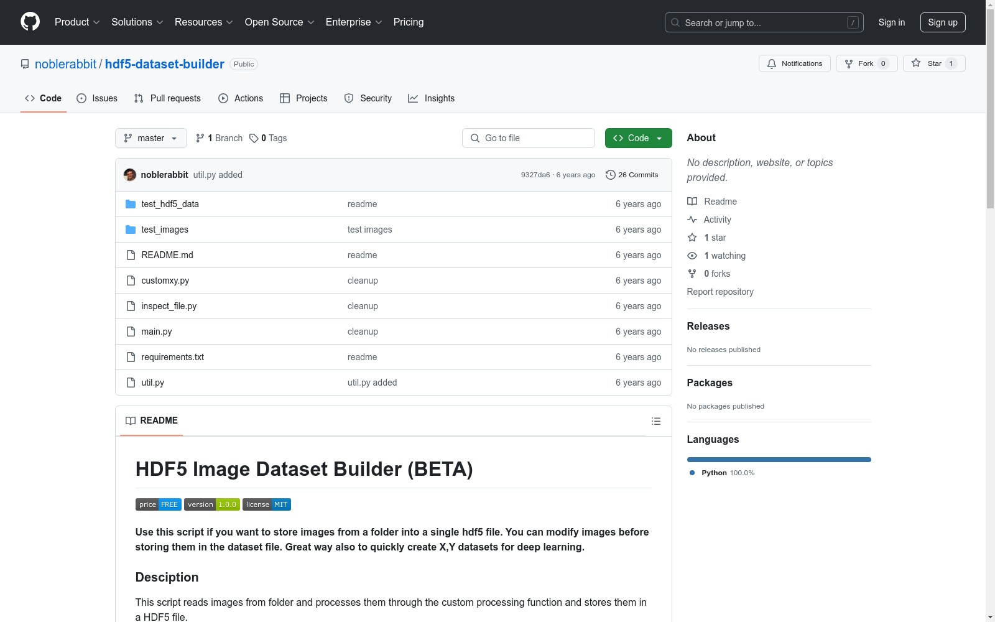Open the green Code dropdown button
The height and width of the screenshot is (622, 995).
638,138
